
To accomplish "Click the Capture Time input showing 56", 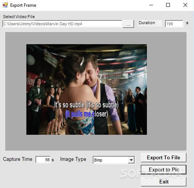I will pyautogui.click(x=43, y=160).
